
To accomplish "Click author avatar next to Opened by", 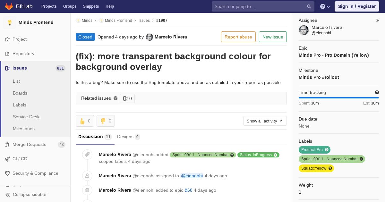I will tap(150, 37).
